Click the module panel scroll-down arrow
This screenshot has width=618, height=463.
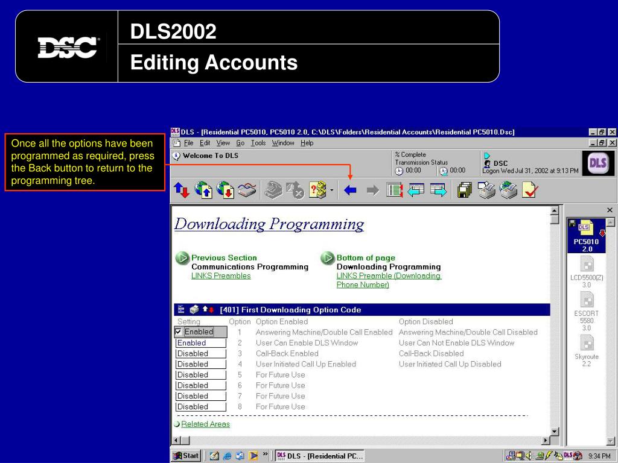tap(610, 441)
